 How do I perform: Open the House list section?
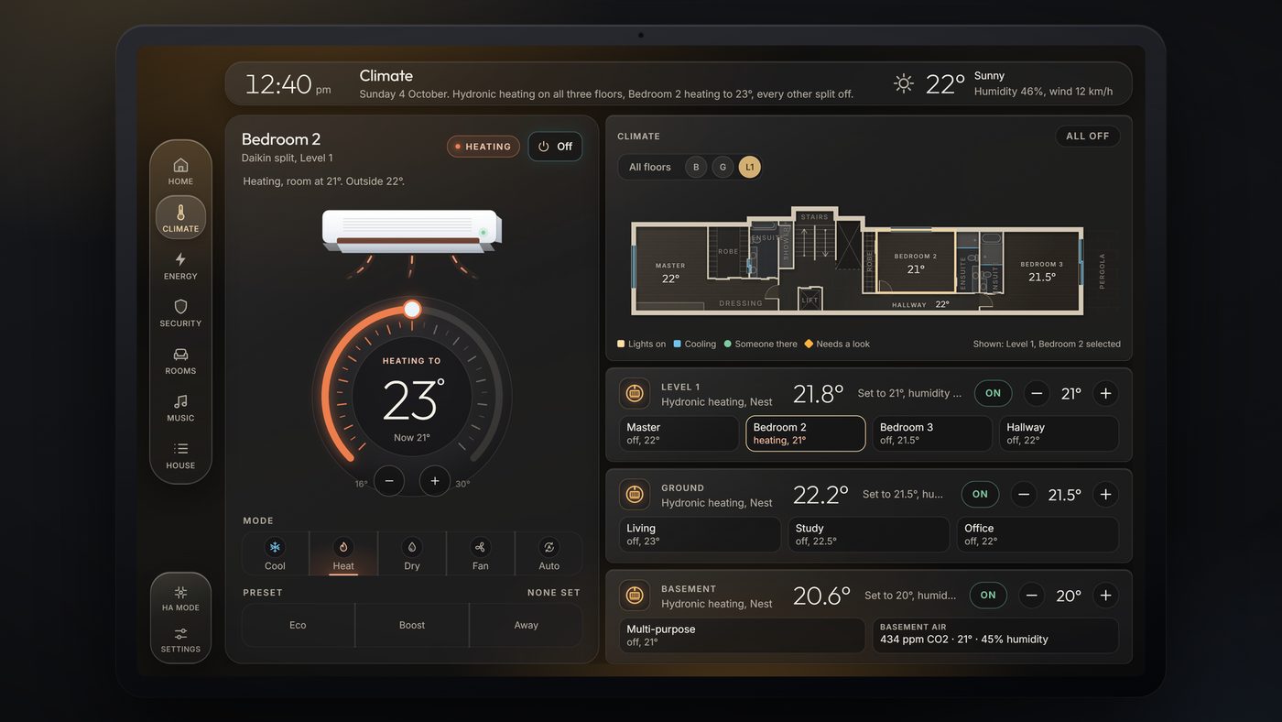coord(180,455)
